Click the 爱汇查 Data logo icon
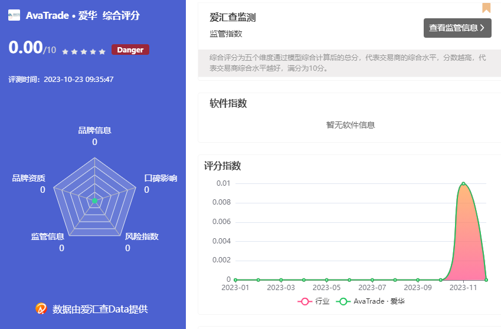The height and width of the screenshot is (329, 501). pyautogui.click(x=41, y=308)
